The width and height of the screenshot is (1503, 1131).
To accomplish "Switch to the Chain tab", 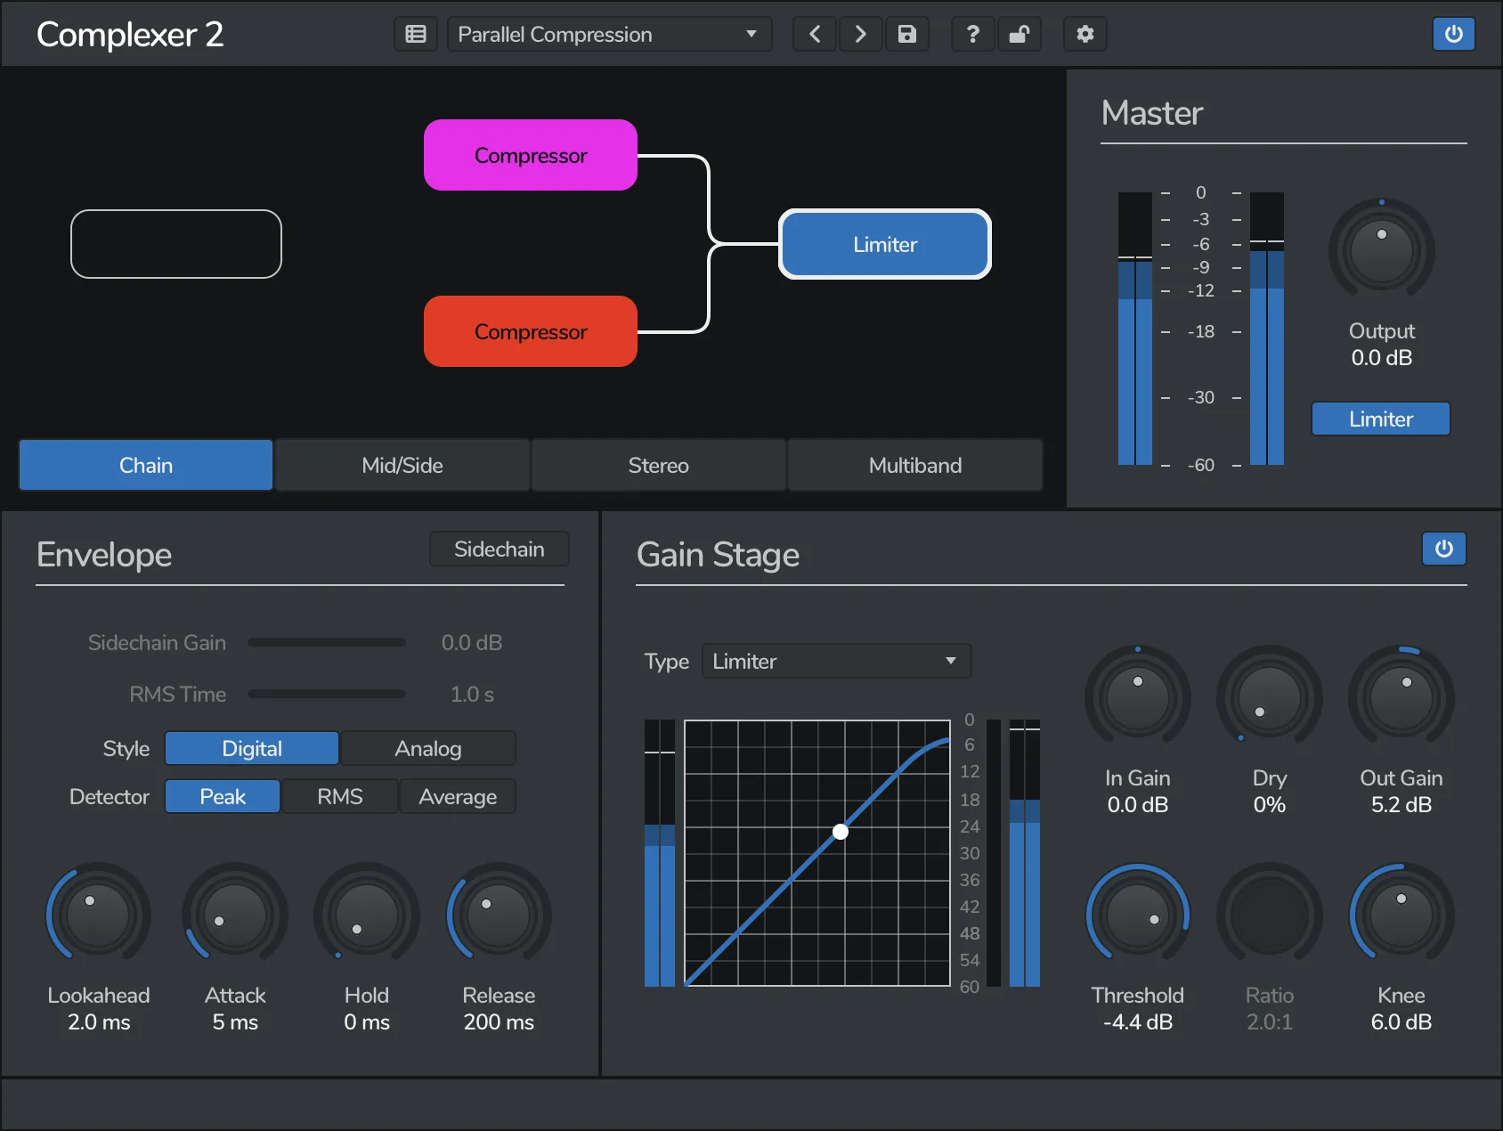I will [146, 465].
